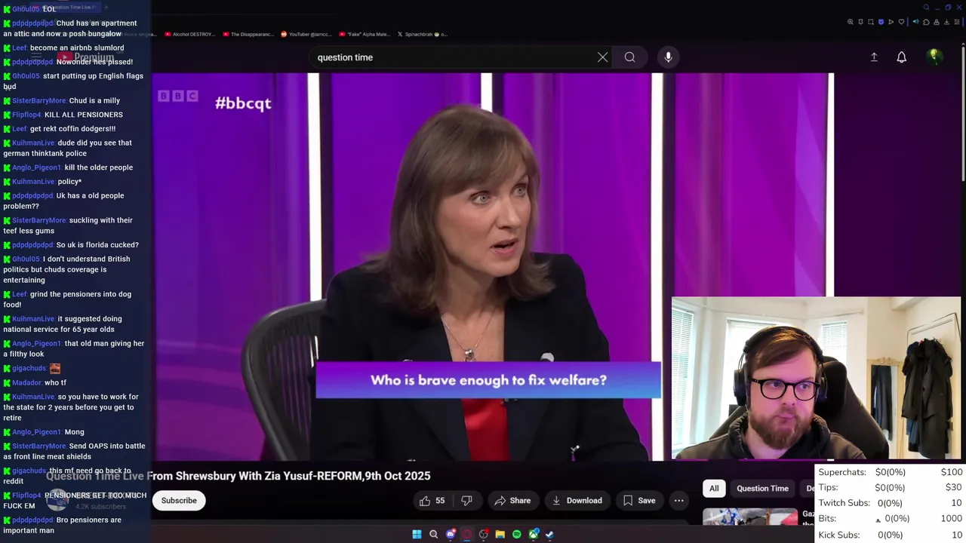Click the video player showing the presenter
This screenshot has height=543, width=966.
tap(493, 267)
